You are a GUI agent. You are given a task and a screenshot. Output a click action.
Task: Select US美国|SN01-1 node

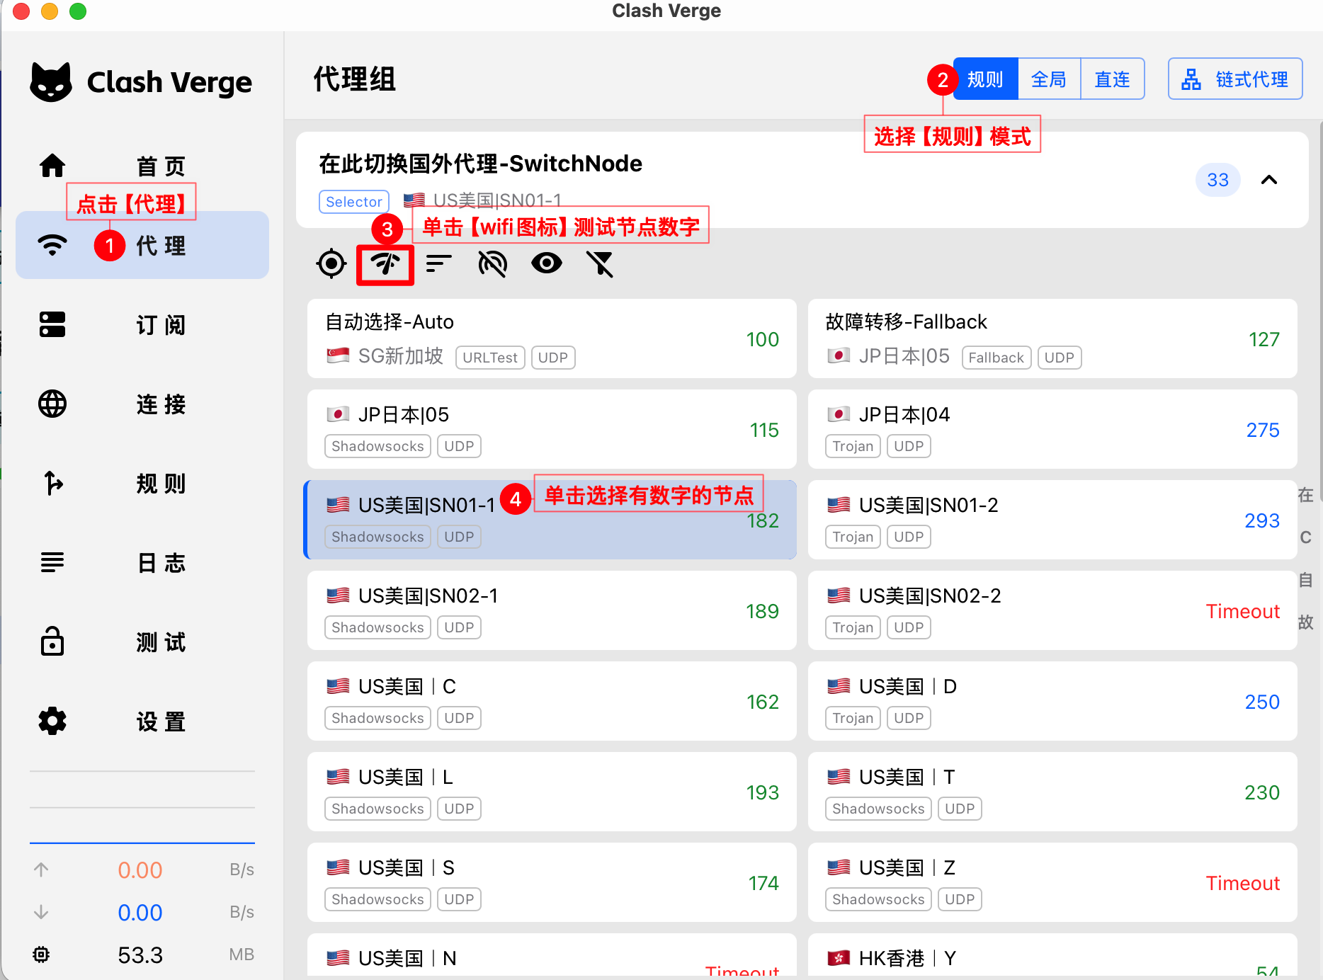coord(552,520)
